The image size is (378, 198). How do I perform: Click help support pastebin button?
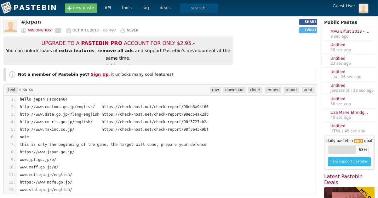click(349, 162)
